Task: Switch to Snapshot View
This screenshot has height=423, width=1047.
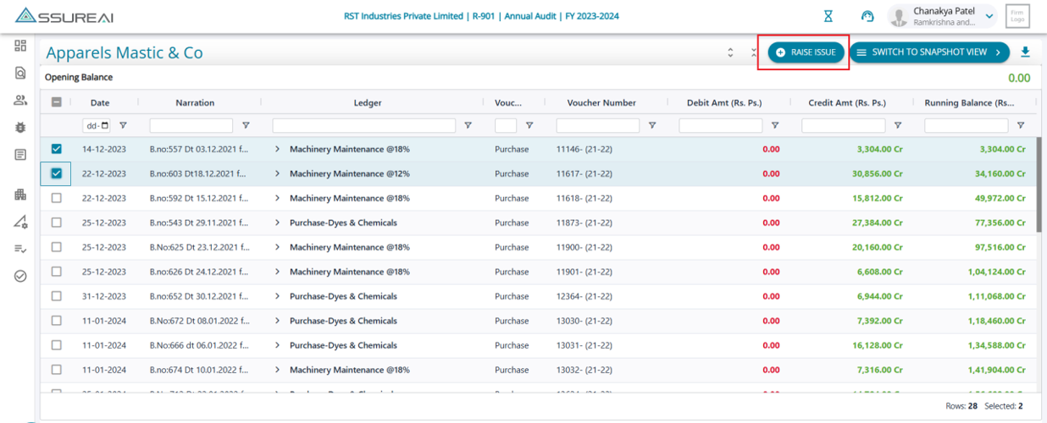Action: coord(929,52)
